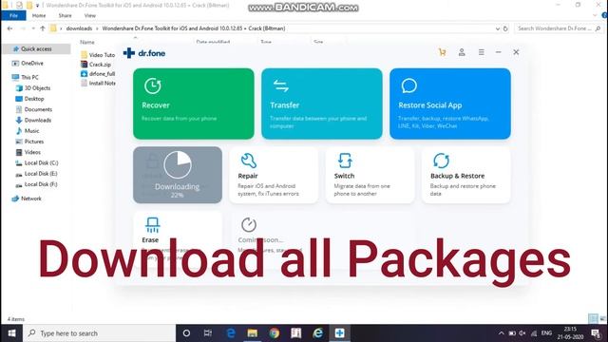Screen dimensions: 608x342
Task: Click the volume icon in system tray
Action: 522,333
